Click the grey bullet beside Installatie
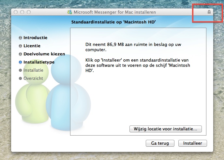 tap(20, 70)
